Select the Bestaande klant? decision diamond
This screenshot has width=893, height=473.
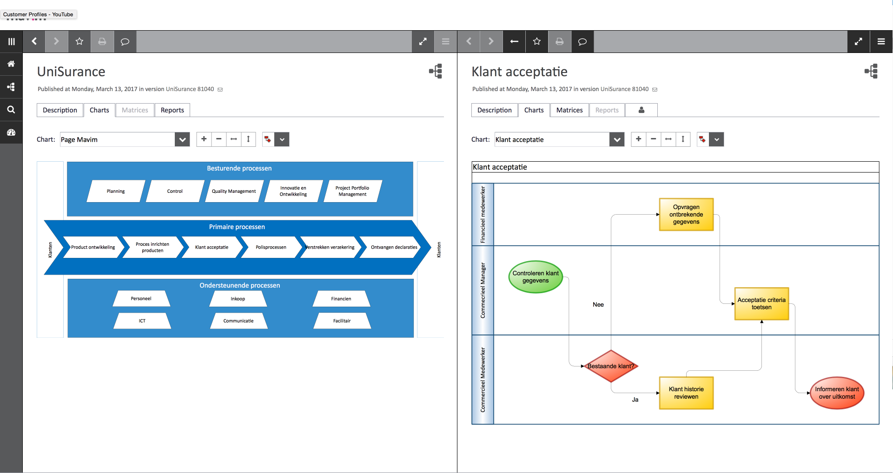point(611,366)
